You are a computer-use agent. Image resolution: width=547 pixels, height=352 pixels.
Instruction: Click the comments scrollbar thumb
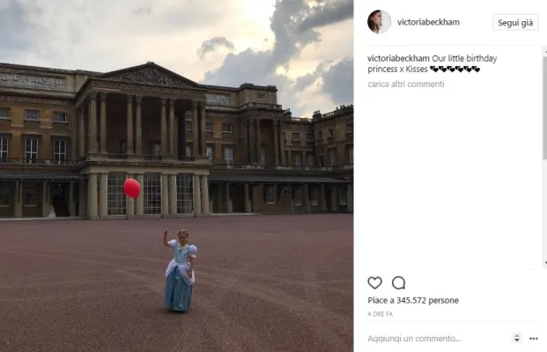click(545, 106)
